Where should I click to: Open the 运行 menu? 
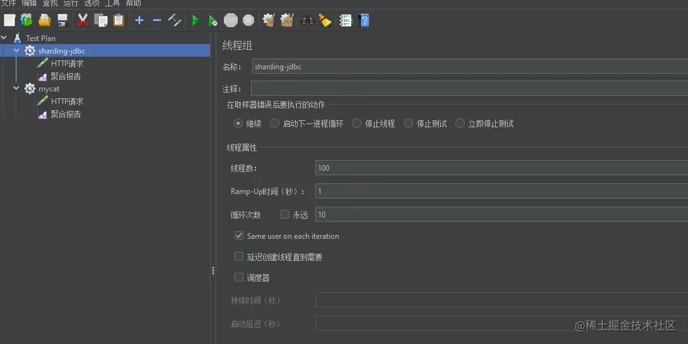pos(71,4)
